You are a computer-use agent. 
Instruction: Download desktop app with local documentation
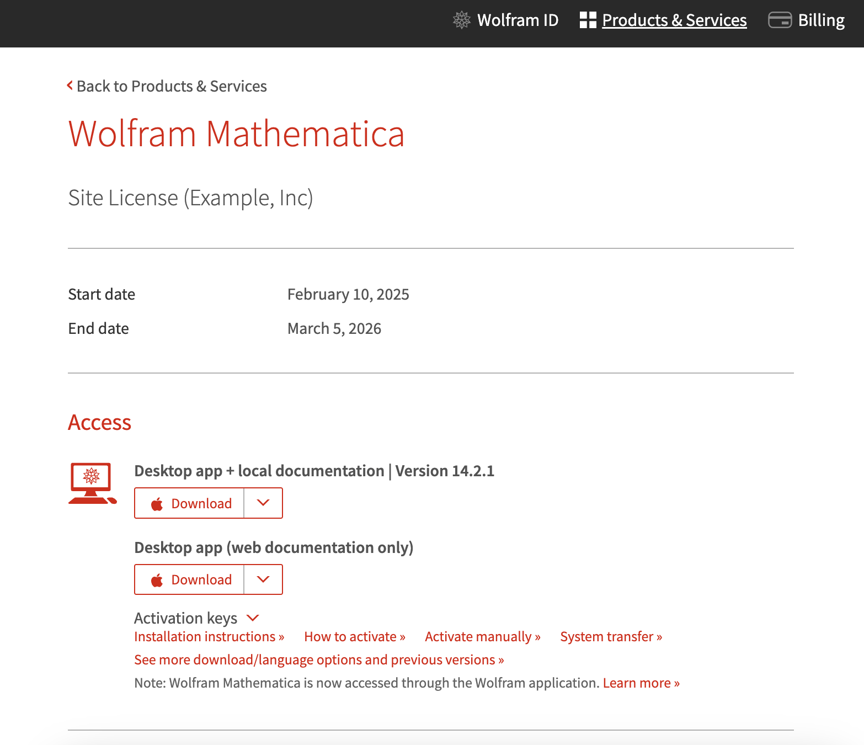point(201,503)
